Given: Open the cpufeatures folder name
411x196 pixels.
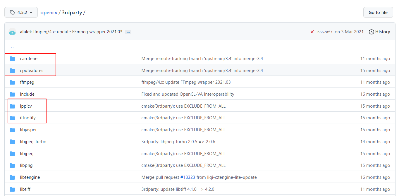Looking at the screenshot, I should tap(32, 71).
